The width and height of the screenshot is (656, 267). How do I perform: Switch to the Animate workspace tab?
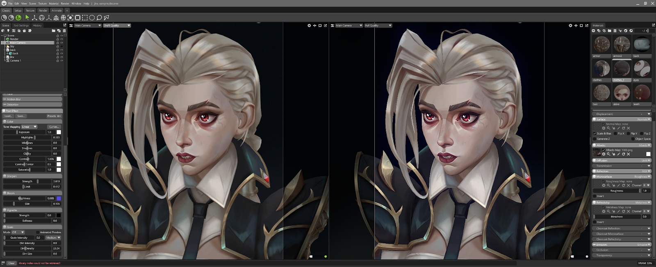[x=57, y=10]
